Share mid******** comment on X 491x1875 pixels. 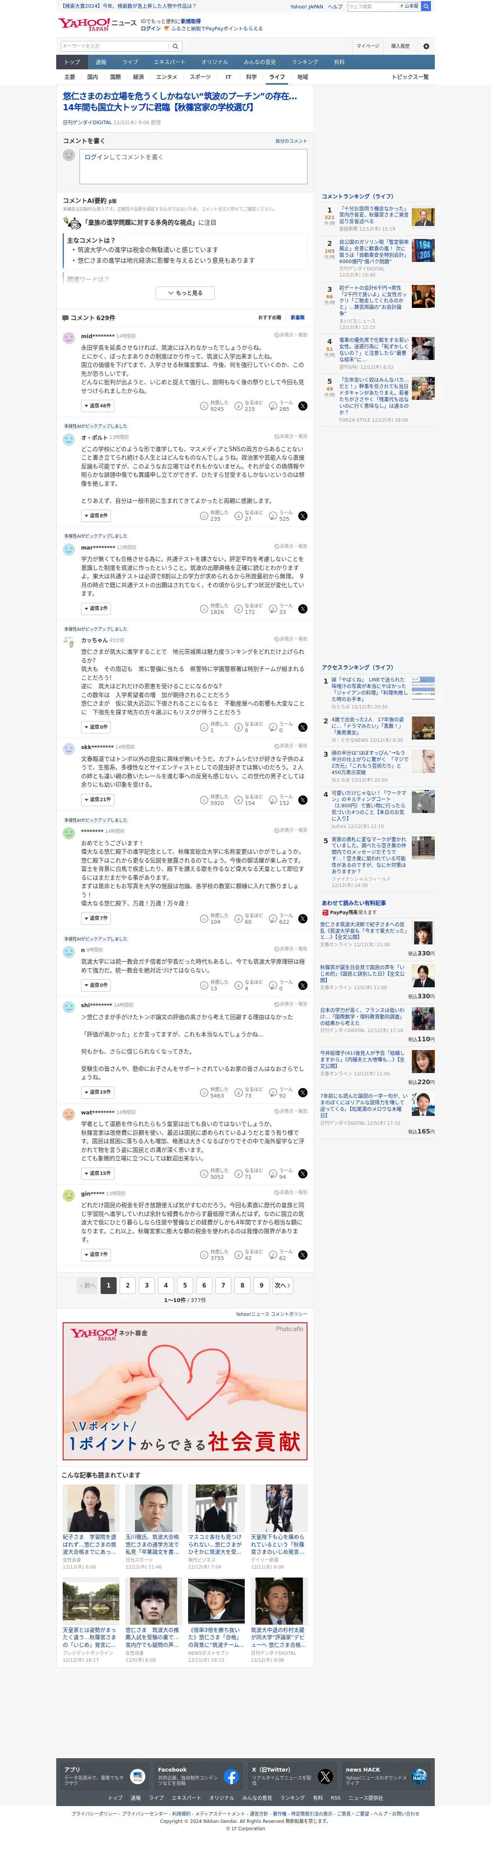click(x=303, y=406)
